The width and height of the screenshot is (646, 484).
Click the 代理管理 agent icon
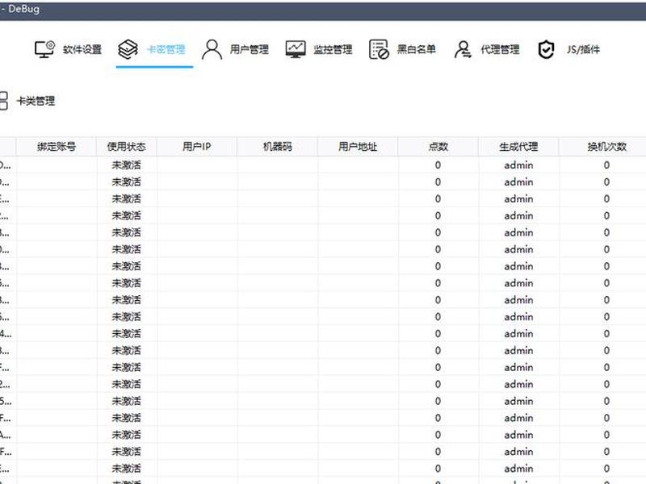pos(463,49)
